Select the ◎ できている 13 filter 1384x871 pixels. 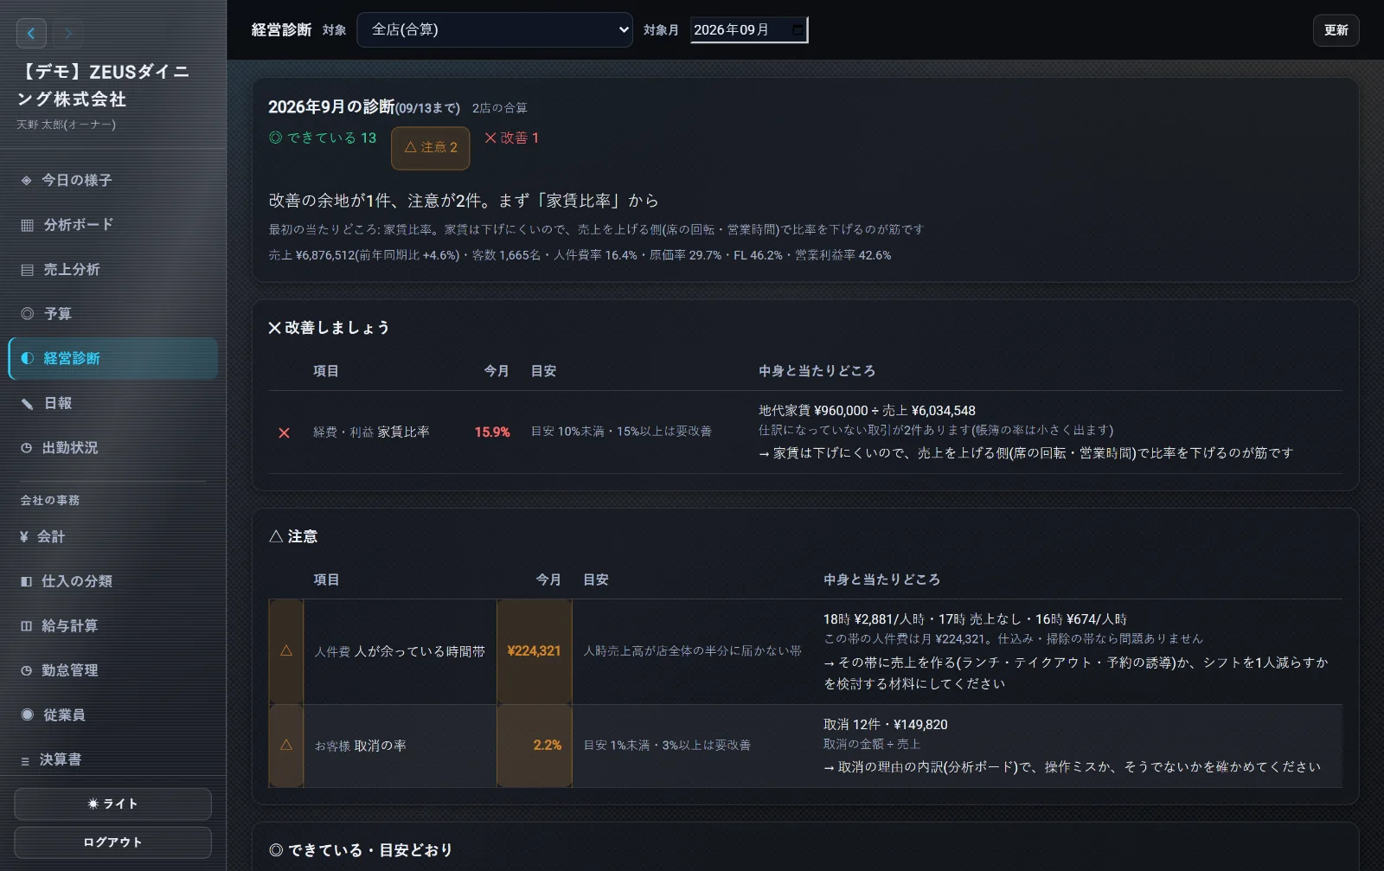(323, 138)
